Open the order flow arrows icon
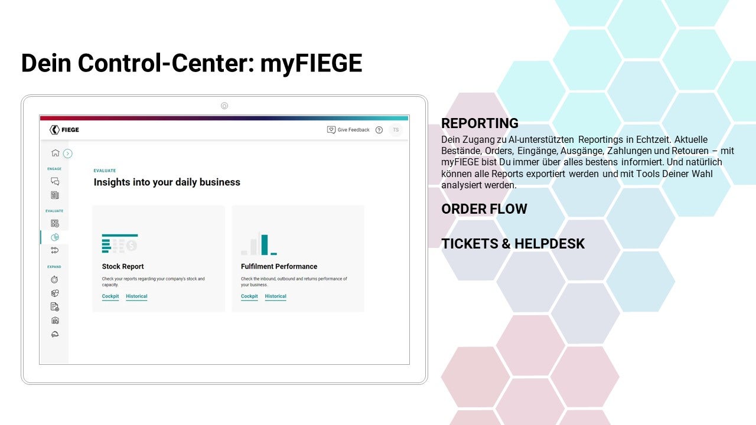Screen dimensions: 756x425 point(55,251)
